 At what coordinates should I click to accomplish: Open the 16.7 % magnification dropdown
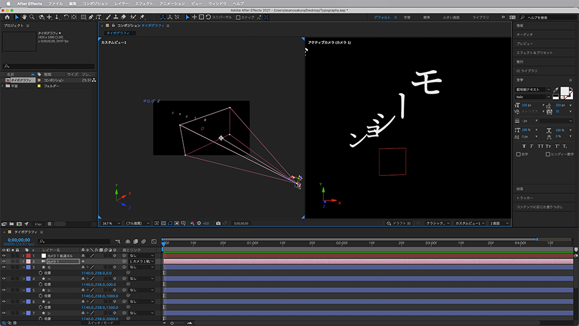(110, 223)
